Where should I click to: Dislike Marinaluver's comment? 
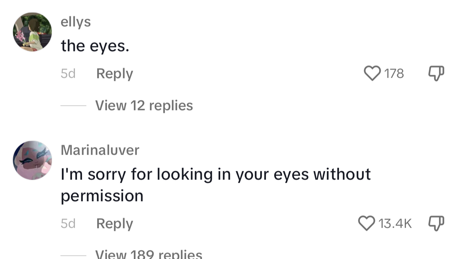[436, 223]
